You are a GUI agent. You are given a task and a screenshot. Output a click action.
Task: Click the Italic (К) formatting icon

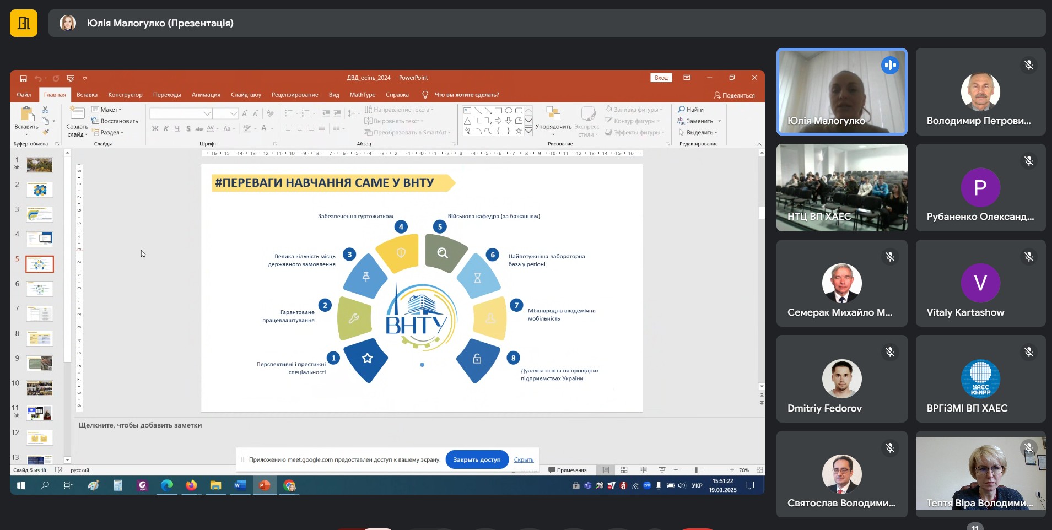(x=166, y=129)
